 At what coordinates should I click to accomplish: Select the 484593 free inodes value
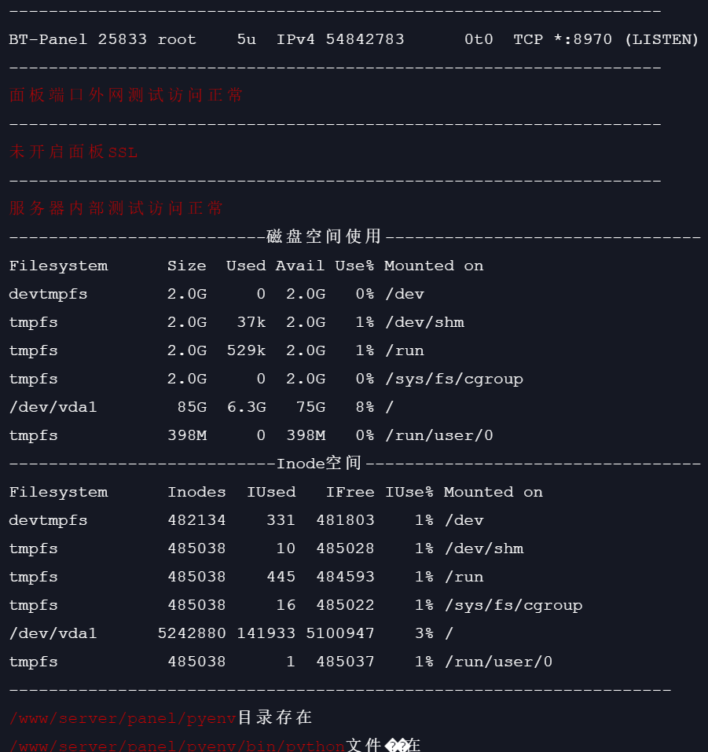[x=346, y=577]
